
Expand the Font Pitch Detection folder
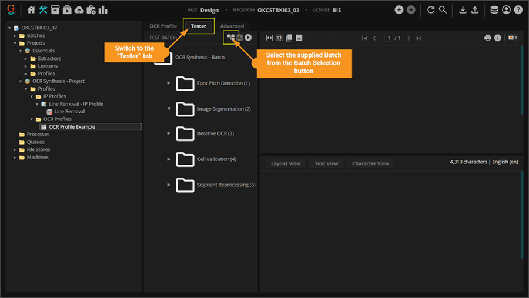pos(169,83)
